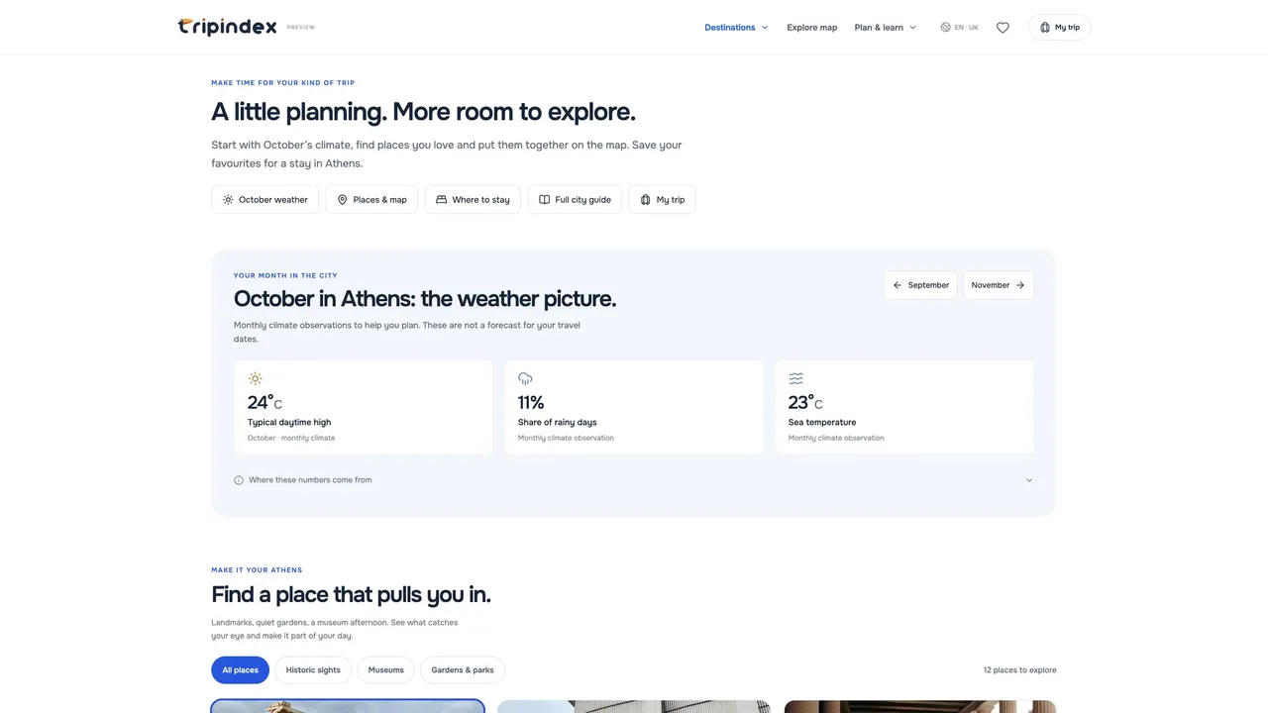
Task: Click the Share of rainy days label
Action: [x=558, y=423]
